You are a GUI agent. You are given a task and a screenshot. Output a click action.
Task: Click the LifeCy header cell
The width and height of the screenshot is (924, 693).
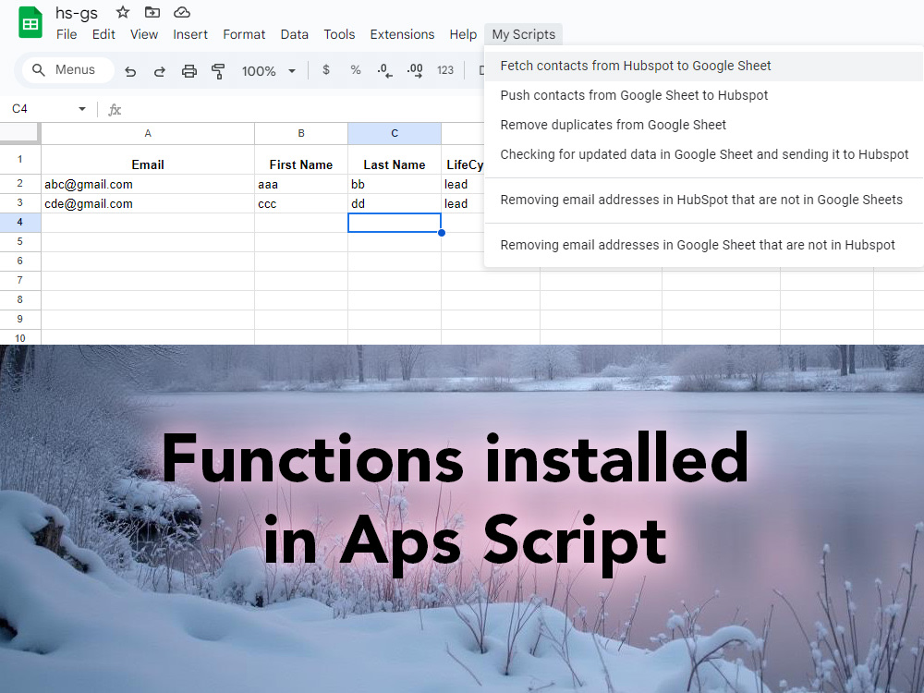463,160
